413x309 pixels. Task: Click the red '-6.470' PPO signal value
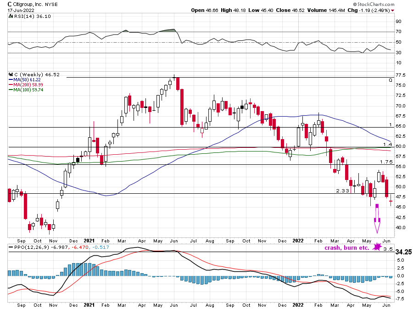coord(79,247)
